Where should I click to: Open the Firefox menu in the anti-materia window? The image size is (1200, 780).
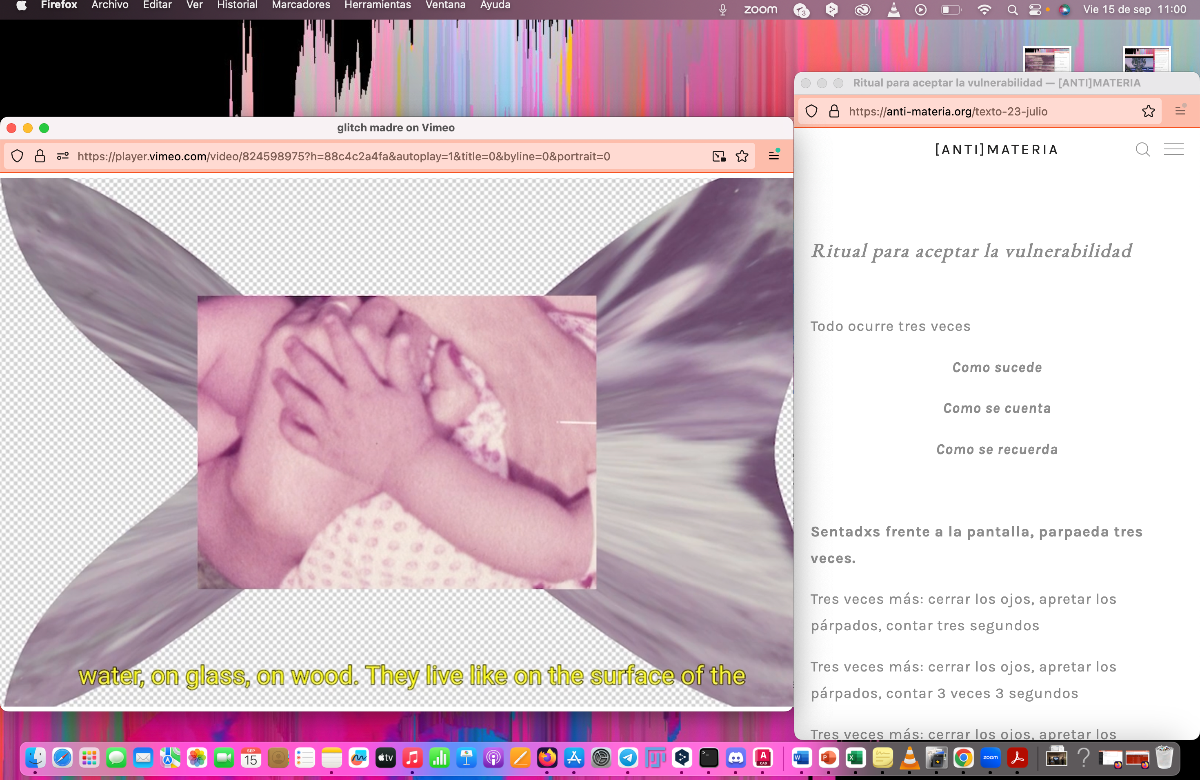click(1180, 111)
